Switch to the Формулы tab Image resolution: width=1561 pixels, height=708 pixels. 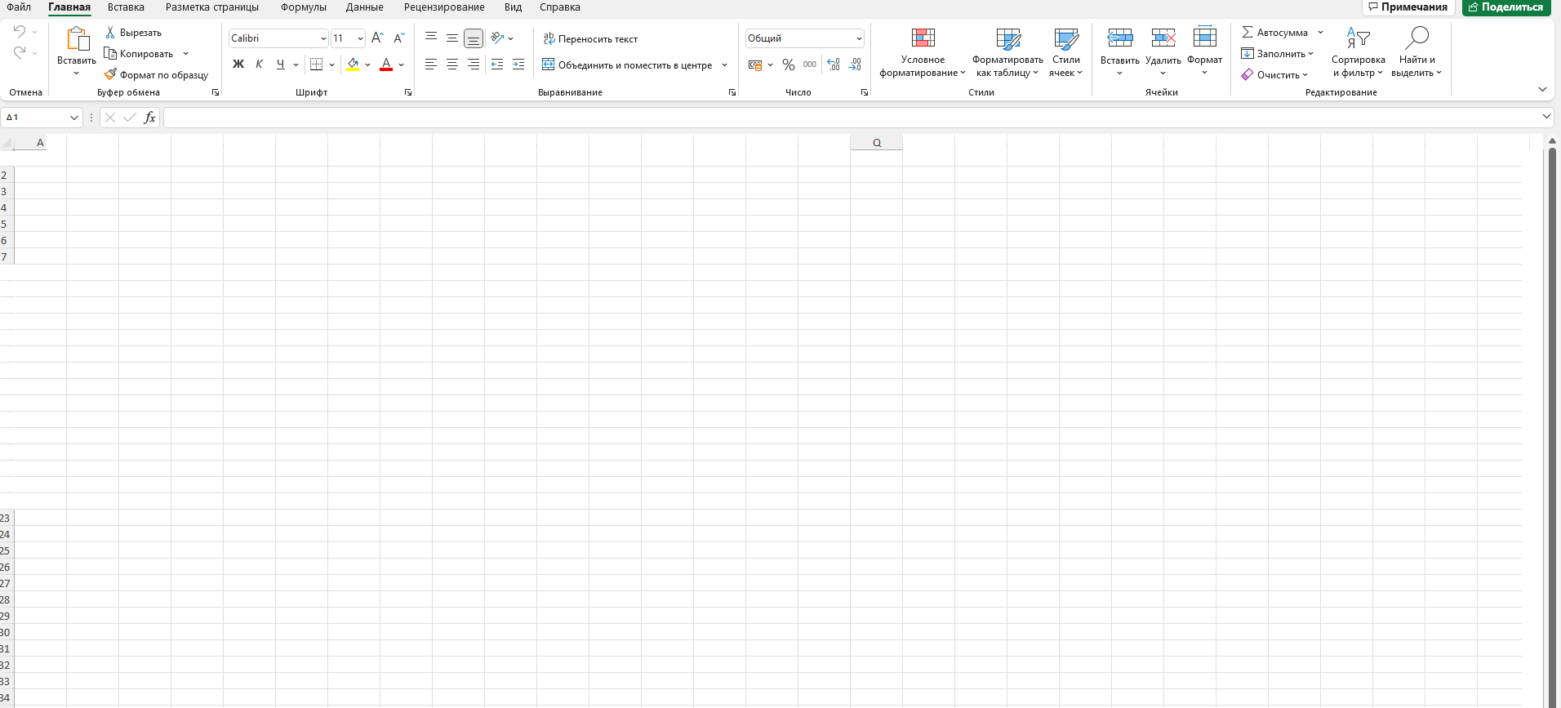click(x=304, y=7)
